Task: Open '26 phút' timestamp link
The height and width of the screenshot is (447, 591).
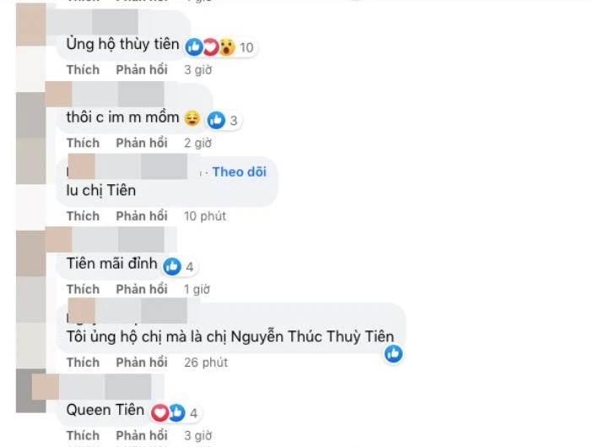Action: tap(206, 363)
